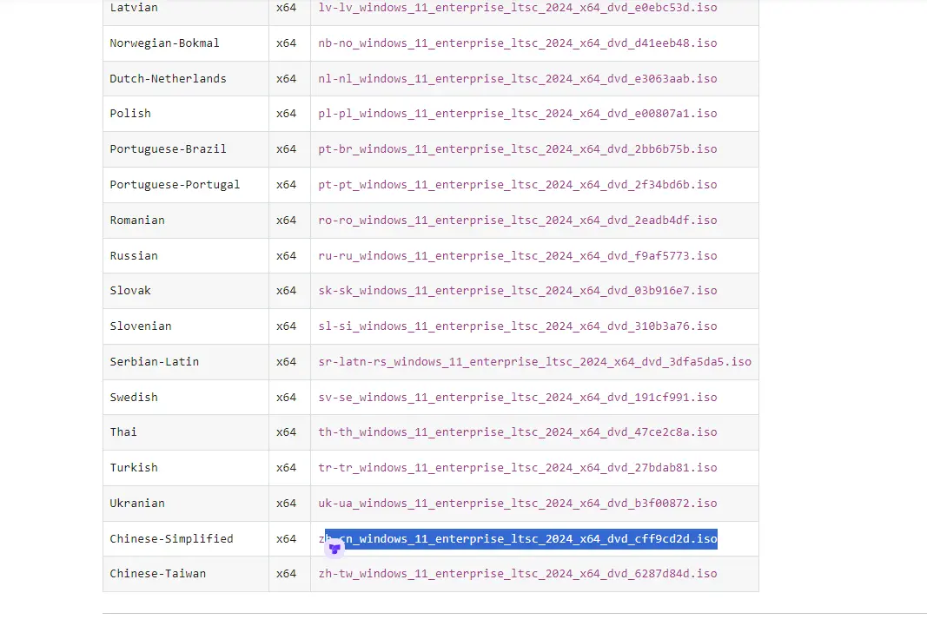
Task: Click x64 in the Polish row
Action: tap(286, 114)
